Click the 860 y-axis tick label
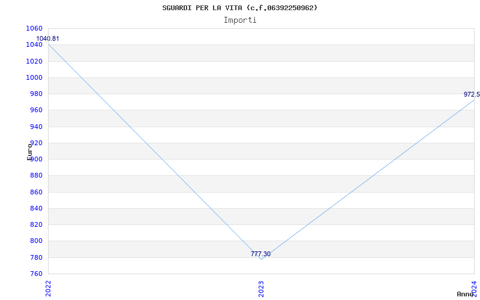The height and width of the screenshot is (300, 480). coord(36,192)
